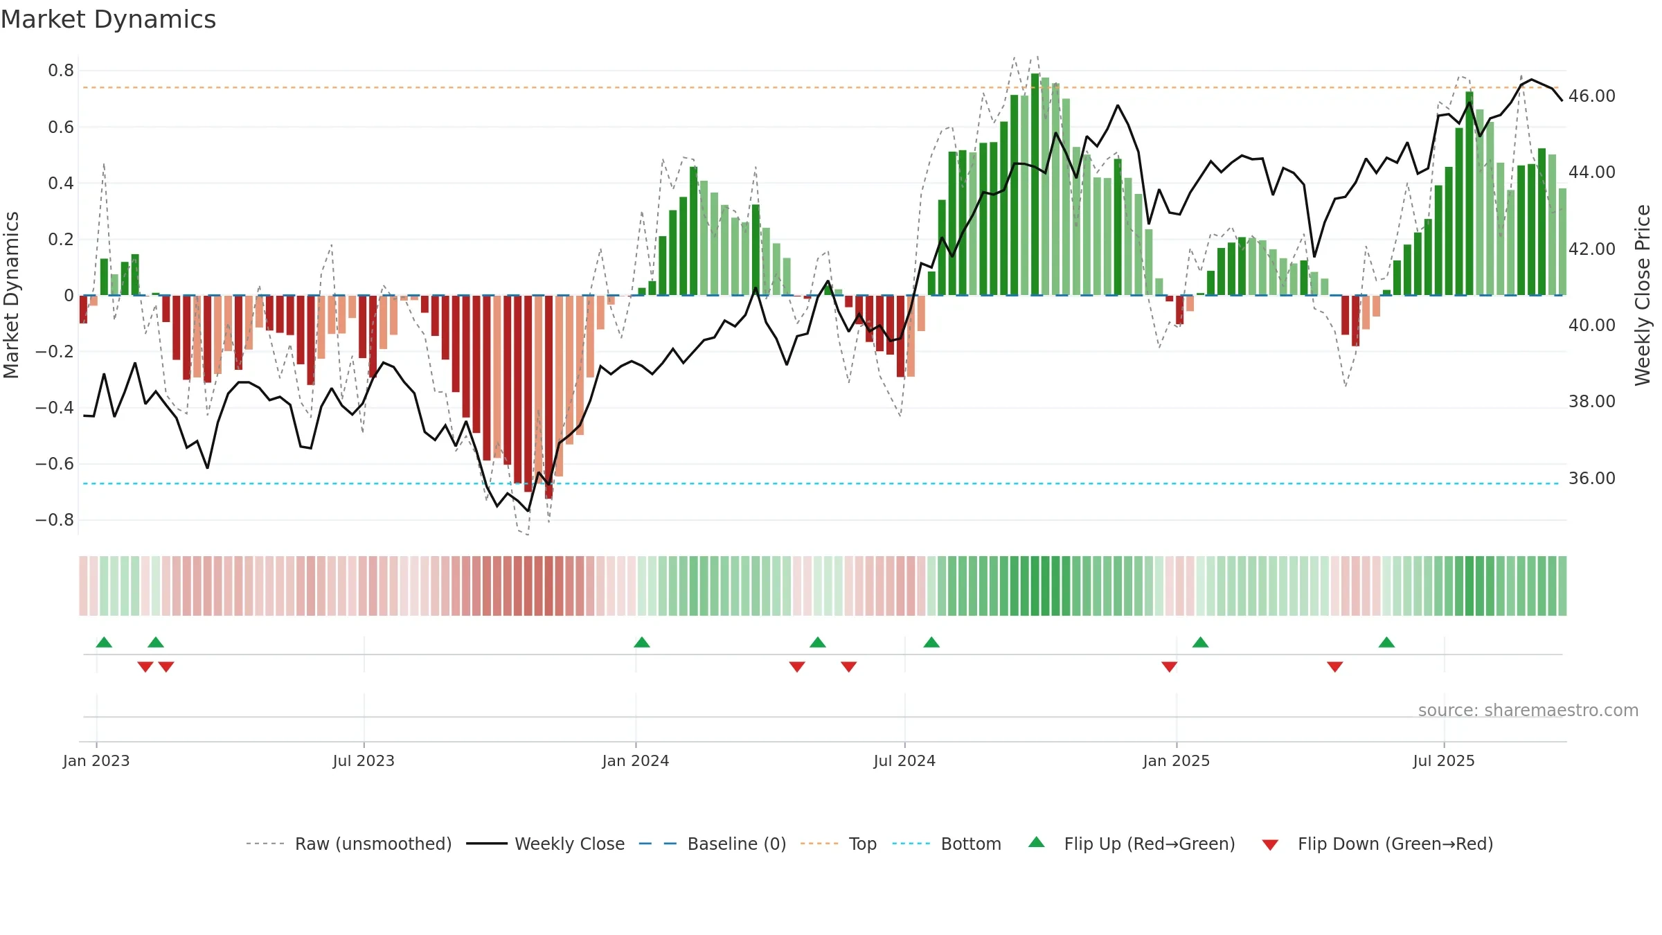Screen dimensions: 1662x935
Task: Toggle the Weekly Close legend entry
Action: click(x=545, y=844)
